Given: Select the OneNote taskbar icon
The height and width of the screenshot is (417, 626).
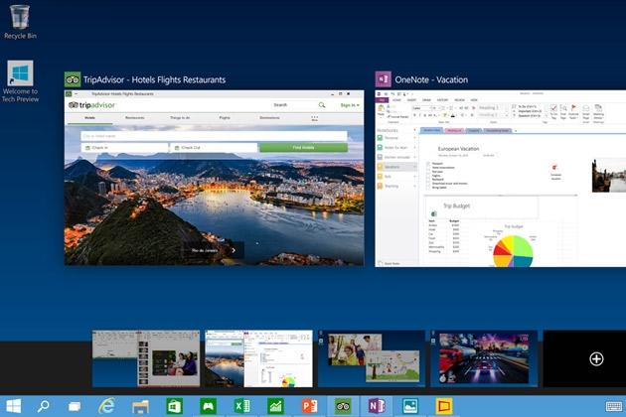Looking at the screenshot, I should pyautogui.click(x=377, y=406).
